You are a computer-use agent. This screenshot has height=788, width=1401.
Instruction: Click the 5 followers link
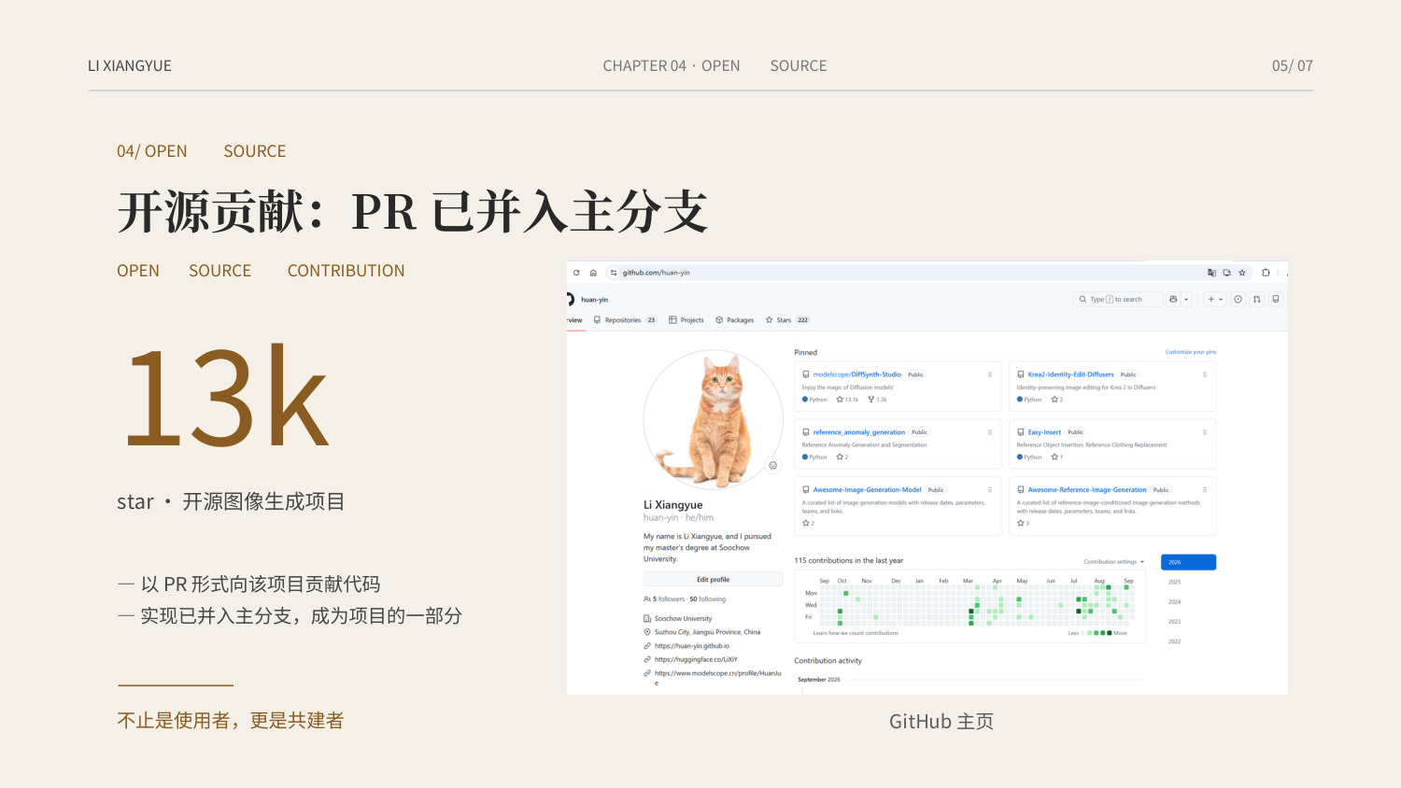click(x=669, y=599)
